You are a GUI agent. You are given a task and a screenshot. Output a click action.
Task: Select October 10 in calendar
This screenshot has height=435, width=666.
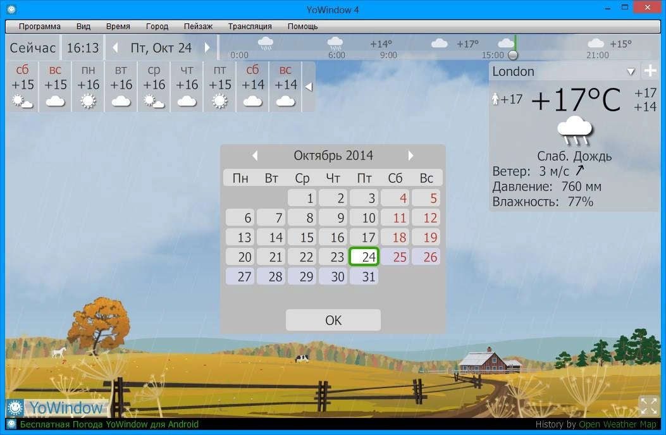[364, 218]
